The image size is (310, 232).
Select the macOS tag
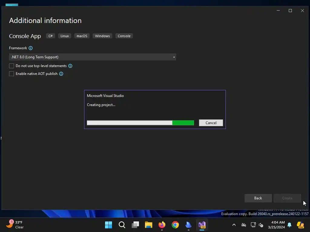tap(82, 36)
